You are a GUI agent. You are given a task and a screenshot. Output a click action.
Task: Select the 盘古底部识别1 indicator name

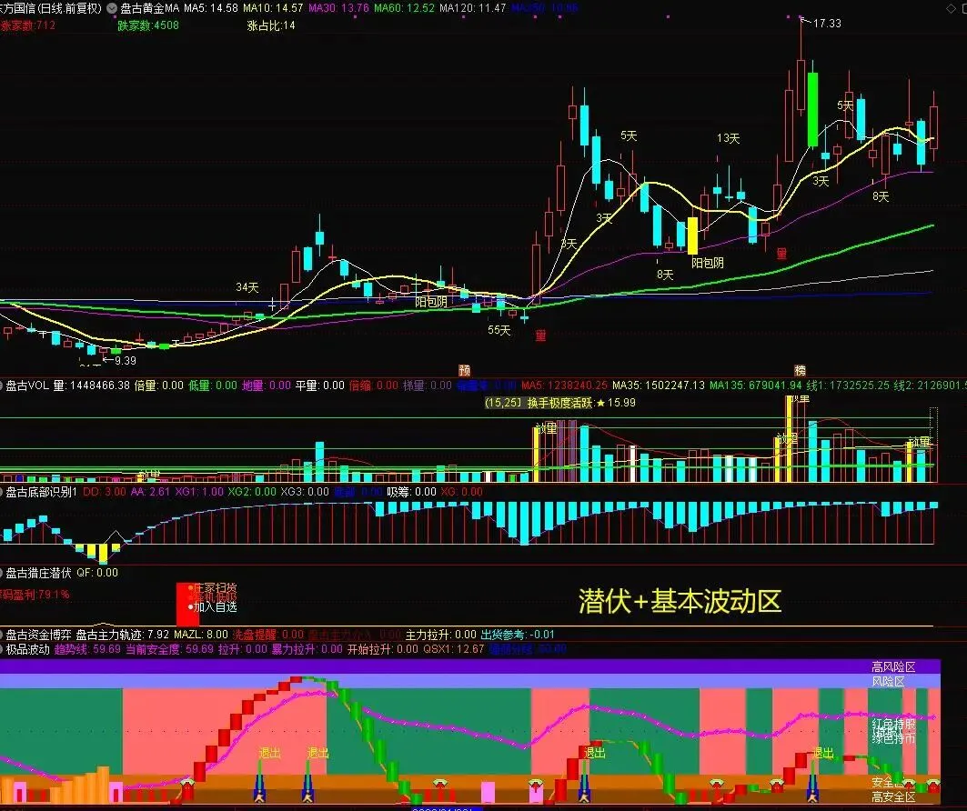click(41, 492)
